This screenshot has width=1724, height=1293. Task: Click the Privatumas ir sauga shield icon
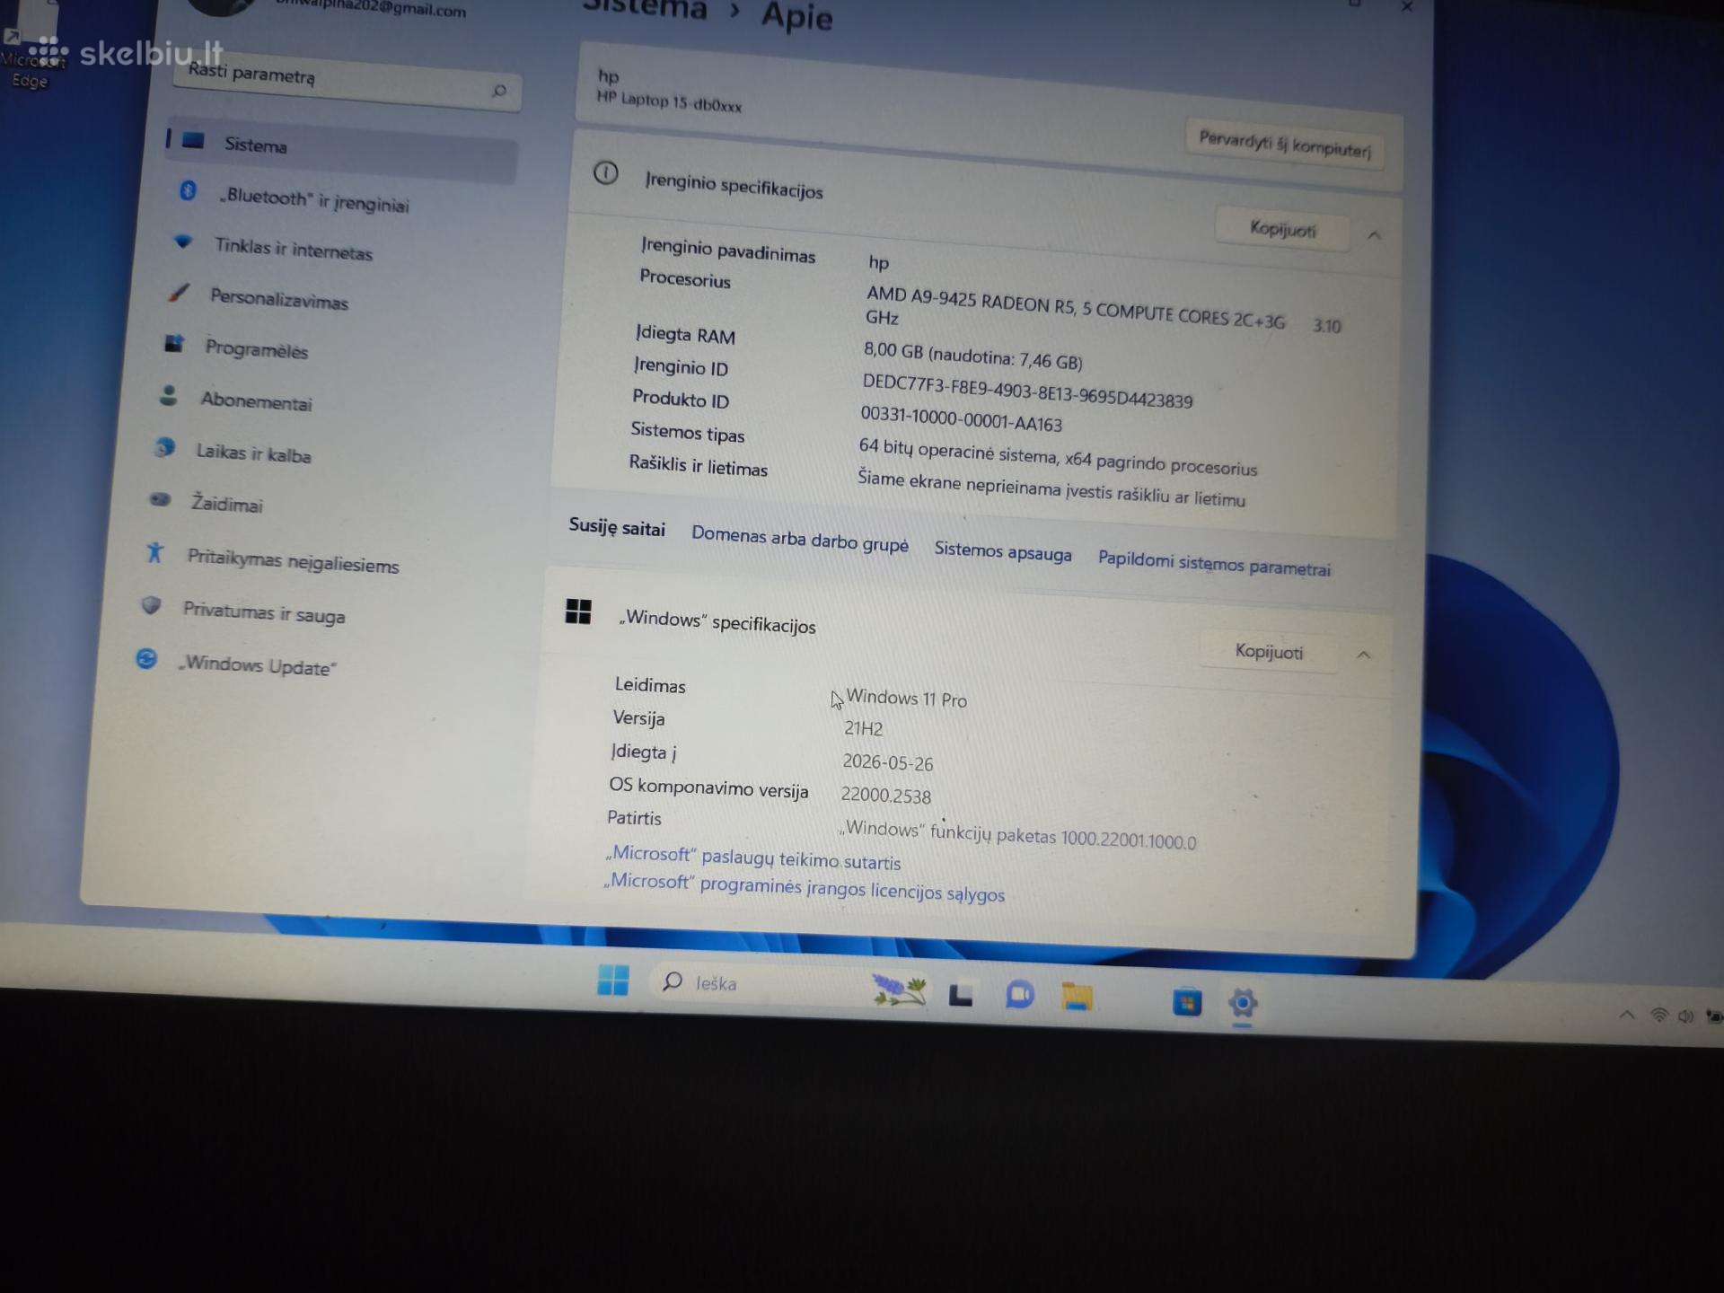click(x=151, y=605)
